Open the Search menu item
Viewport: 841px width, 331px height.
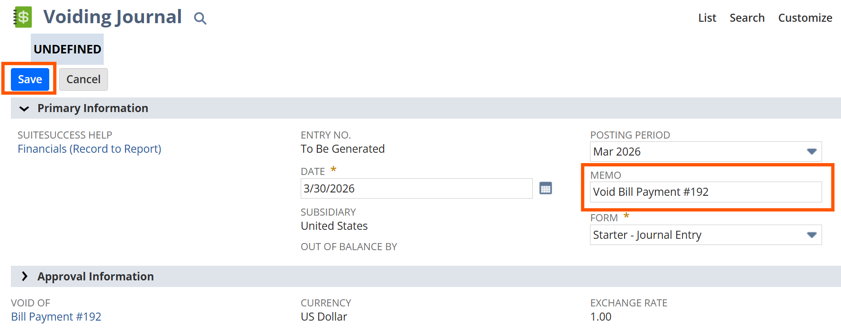pyautogui.click(x=747, y=18)
